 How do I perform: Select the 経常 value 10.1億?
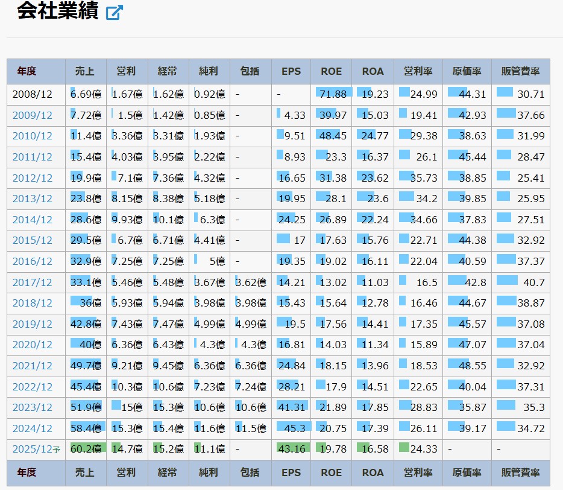click(x=168, y=220)
